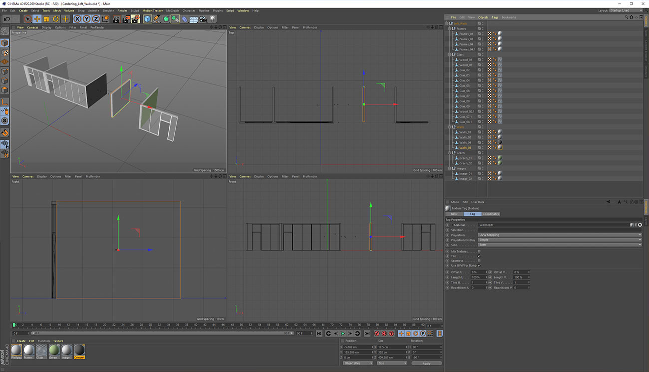
Task: Open Edit Render Settings icon
Action: coord(135,19)
